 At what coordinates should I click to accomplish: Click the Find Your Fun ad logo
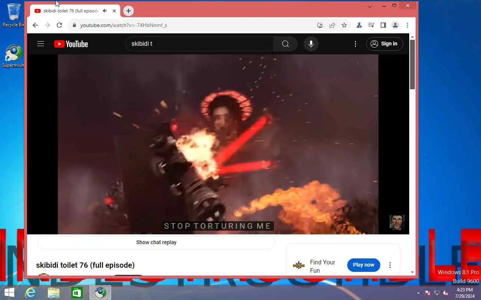click(299, 265)
